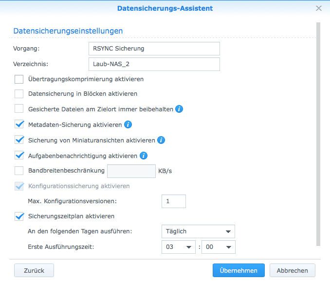The image size is (330, 281).
Task: Click info icon next to Sicherung von Miniaturansichten
Action: point(161,140)
